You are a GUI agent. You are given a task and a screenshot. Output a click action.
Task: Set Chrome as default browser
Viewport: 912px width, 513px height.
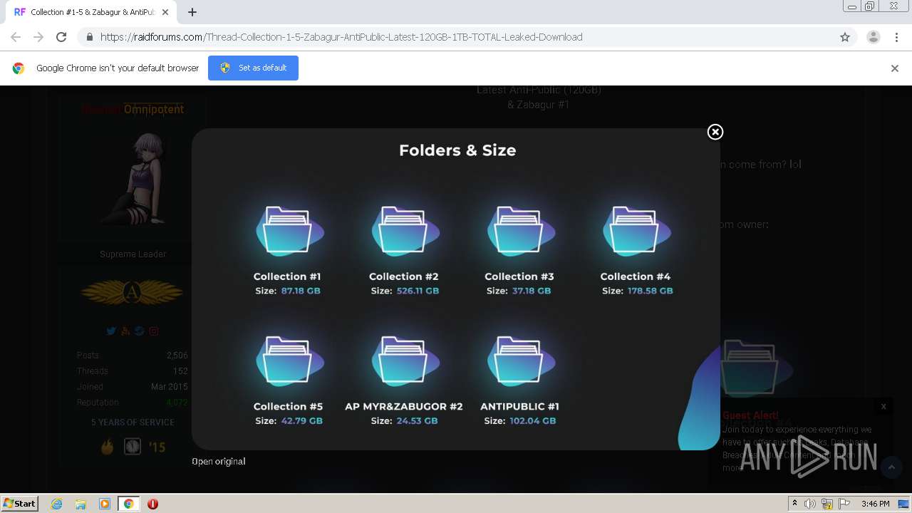click(x=253, y=68)
